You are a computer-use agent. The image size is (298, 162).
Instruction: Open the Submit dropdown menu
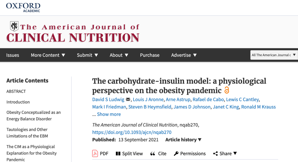click(x=87, y=55)
